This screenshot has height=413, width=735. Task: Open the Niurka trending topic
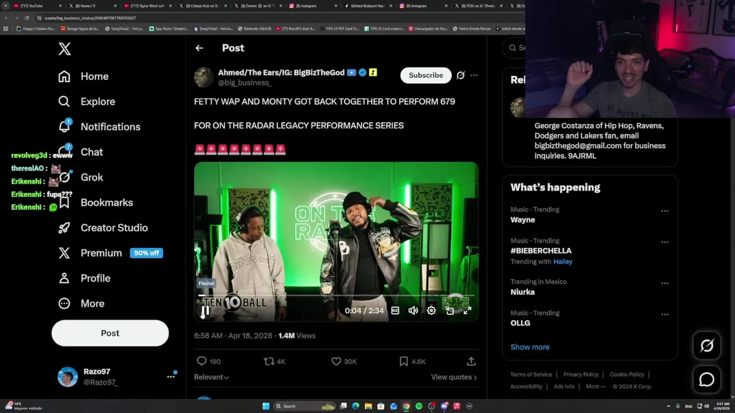click(x=523, y=292)
